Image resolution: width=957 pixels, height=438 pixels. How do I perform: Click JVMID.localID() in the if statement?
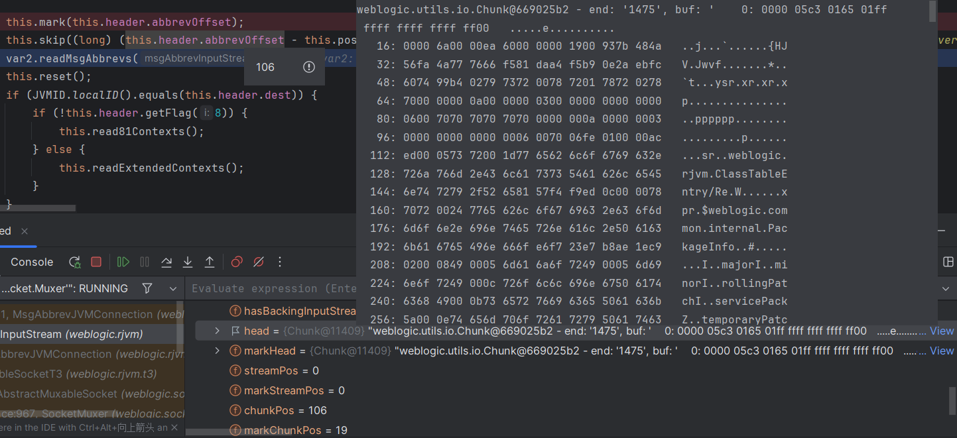pyautogui.click(x=80, y=95)
